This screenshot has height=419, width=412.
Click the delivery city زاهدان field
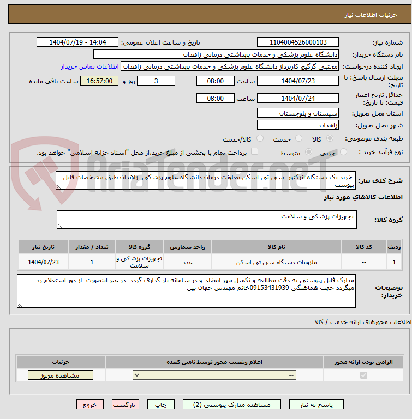click(x=298, y=125)
